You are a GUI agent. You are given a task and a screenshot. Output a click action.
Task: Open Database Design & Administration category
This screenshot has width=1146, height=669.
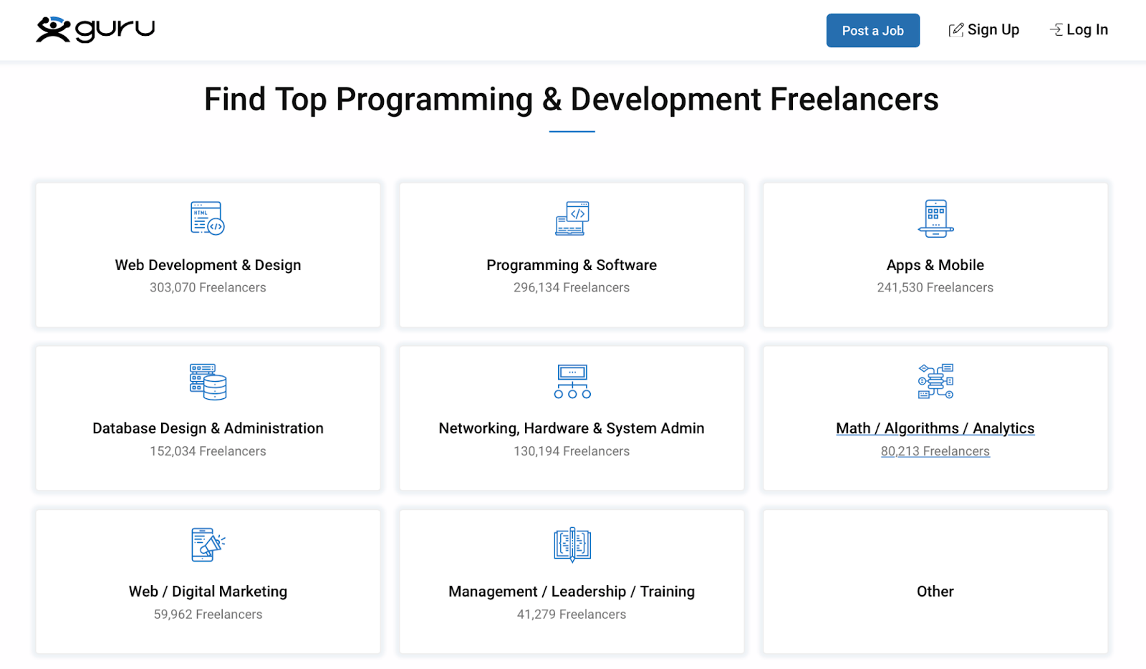(x=208, y=428)
